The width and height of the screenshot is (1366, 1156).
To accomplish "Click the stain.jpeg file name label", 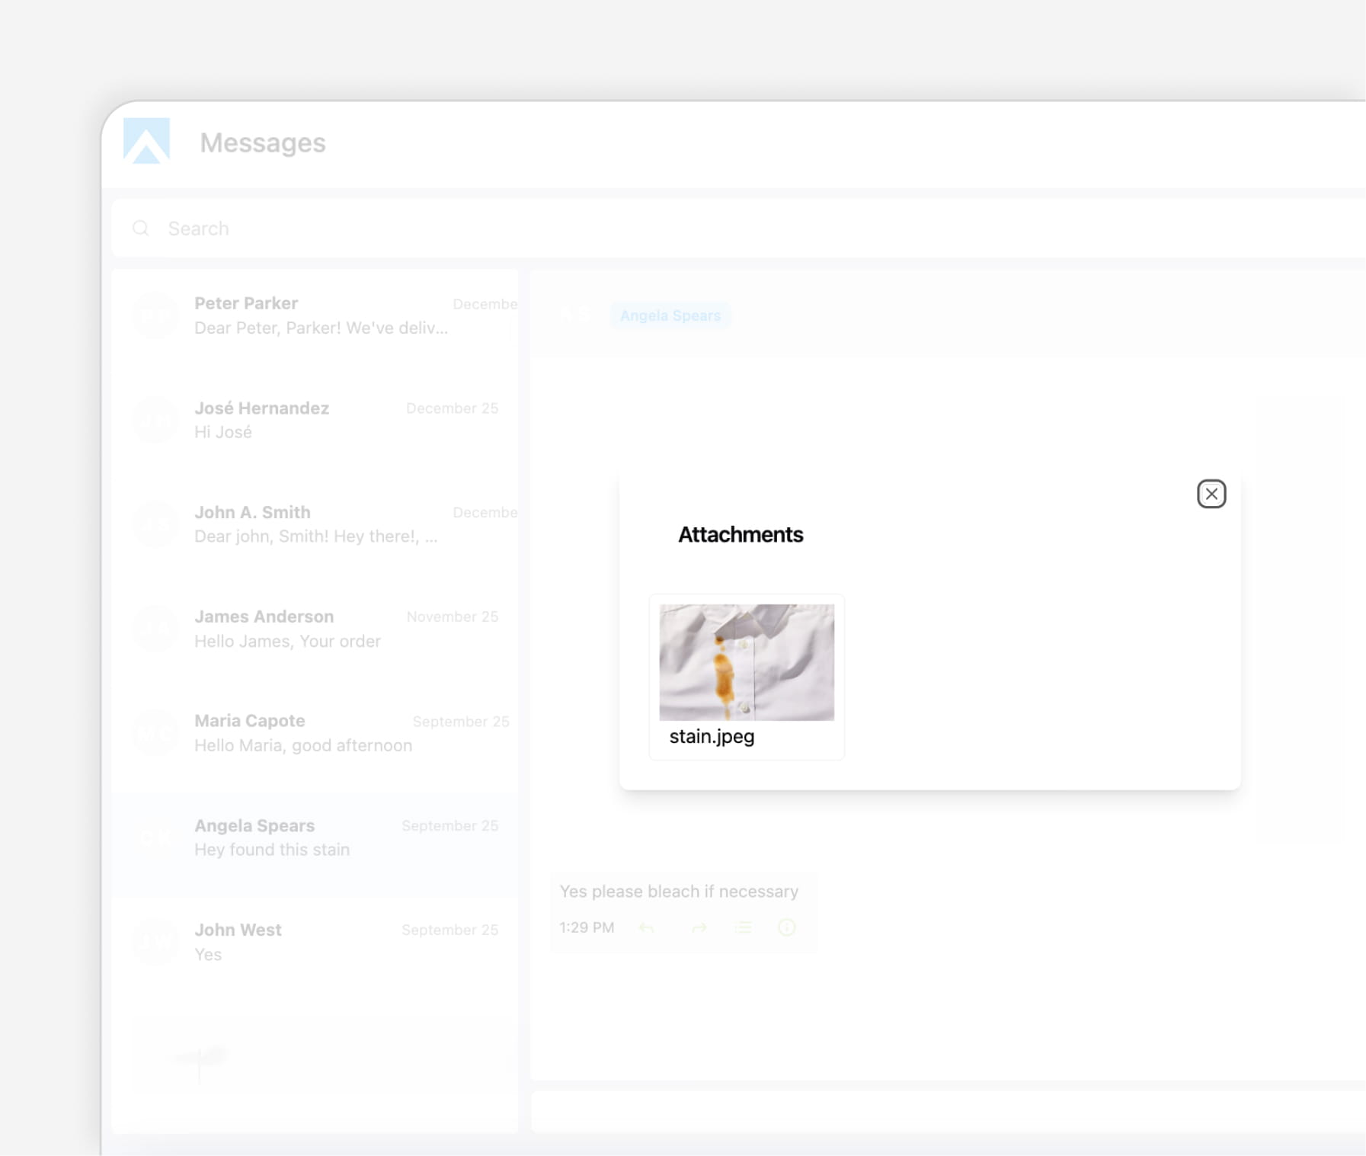I will pyautogui.click(x=712, y=736).
